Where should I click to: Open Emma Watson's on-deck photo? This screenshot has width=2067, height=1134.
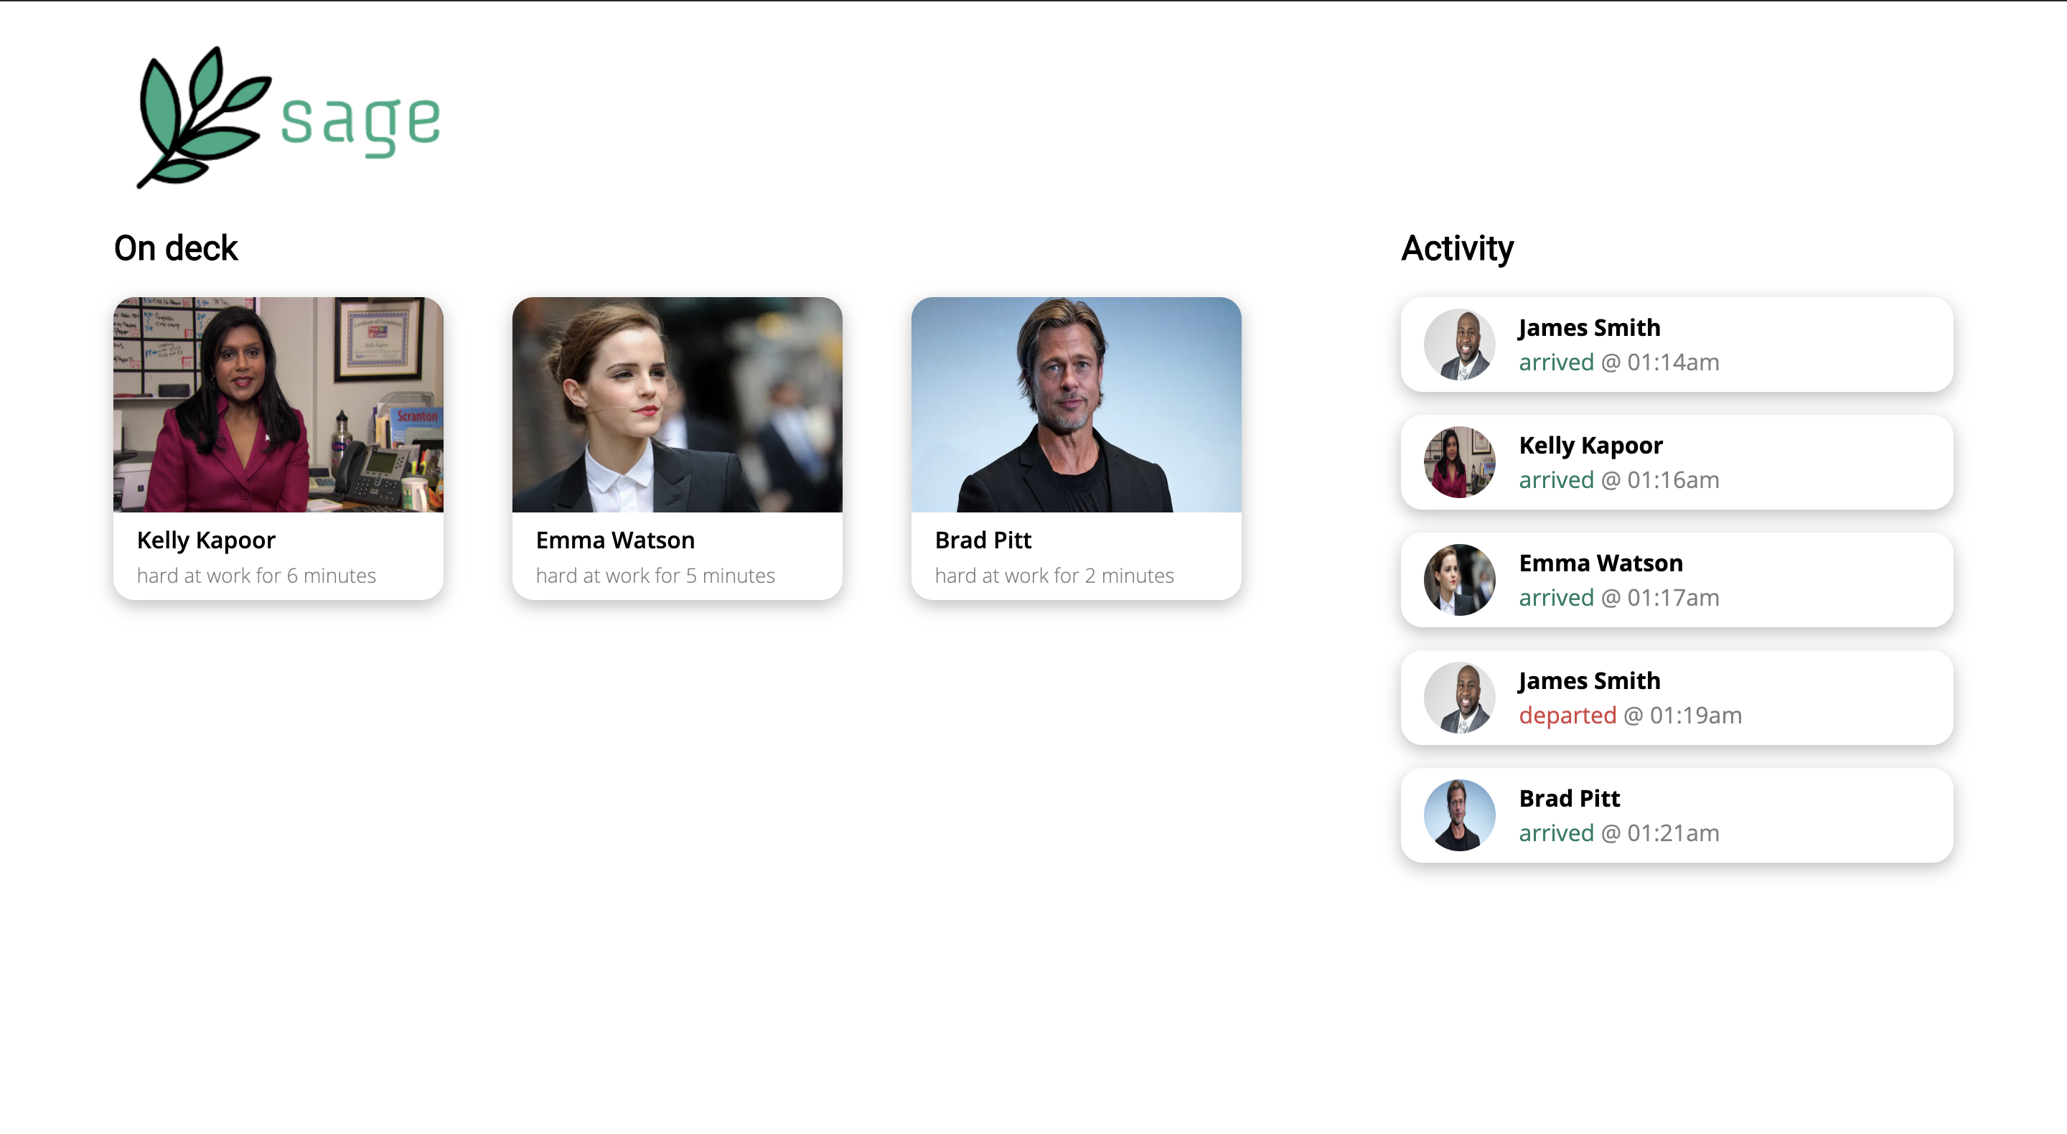click(676, 405)
